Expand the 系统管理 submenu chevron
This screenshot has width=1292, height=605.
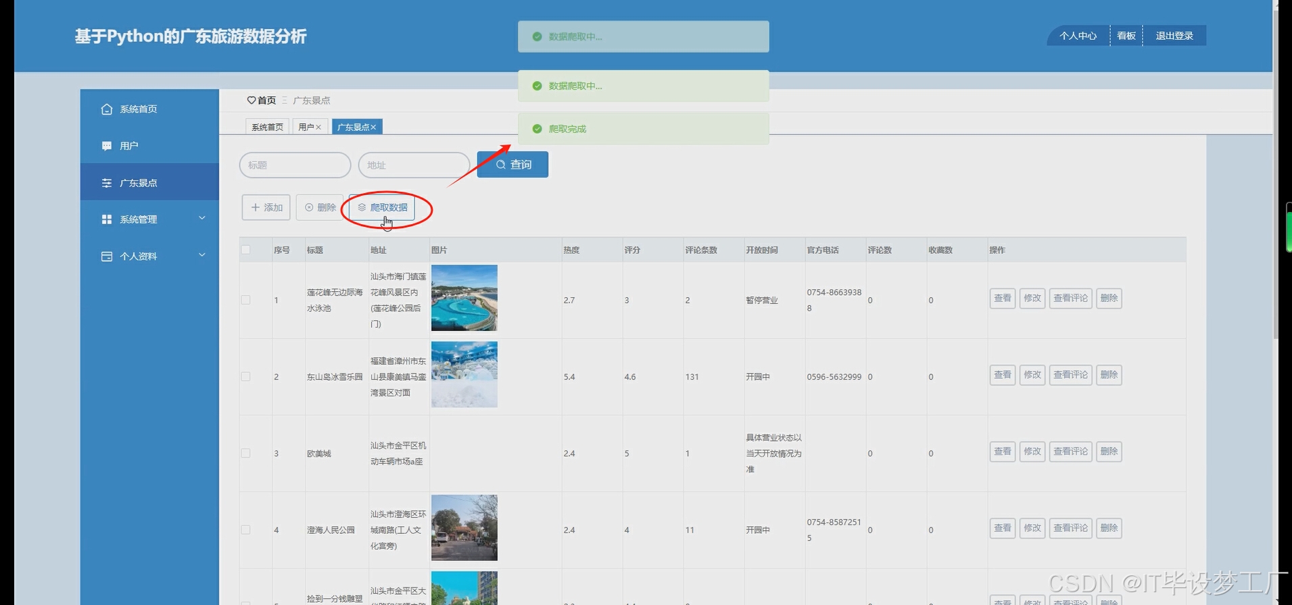[201, 218]
